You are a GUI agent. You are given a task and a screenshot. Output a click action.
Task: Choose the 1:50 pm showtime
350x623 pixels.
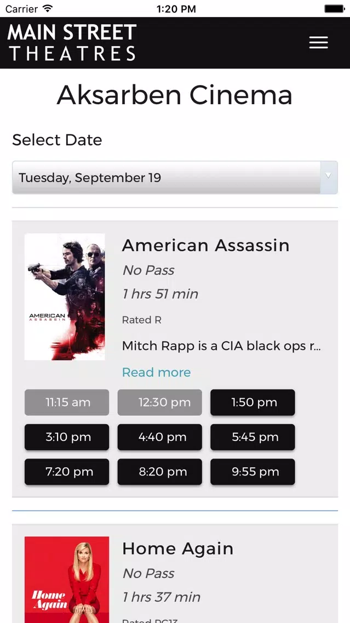pyautogui.click(x=253, y=403)
